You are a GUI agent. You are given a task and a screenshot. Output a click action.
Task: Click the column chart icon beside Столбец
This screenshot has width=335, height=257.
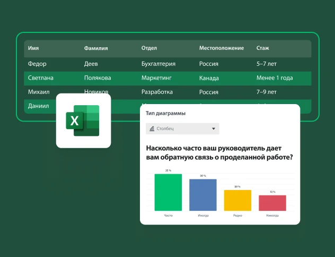(x=152, y=128)
